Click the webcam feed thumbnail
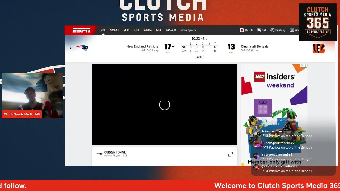Screen dimensions: 340x191 (x=32, y=95)
